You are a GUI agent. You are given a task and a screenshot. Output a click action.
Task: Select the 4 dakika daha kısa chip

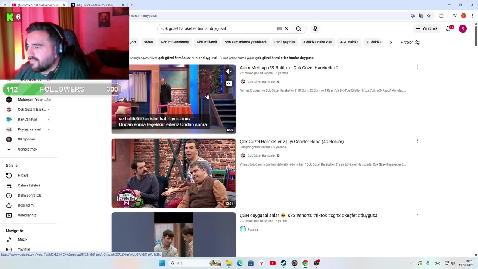click(x=317, y=42)
